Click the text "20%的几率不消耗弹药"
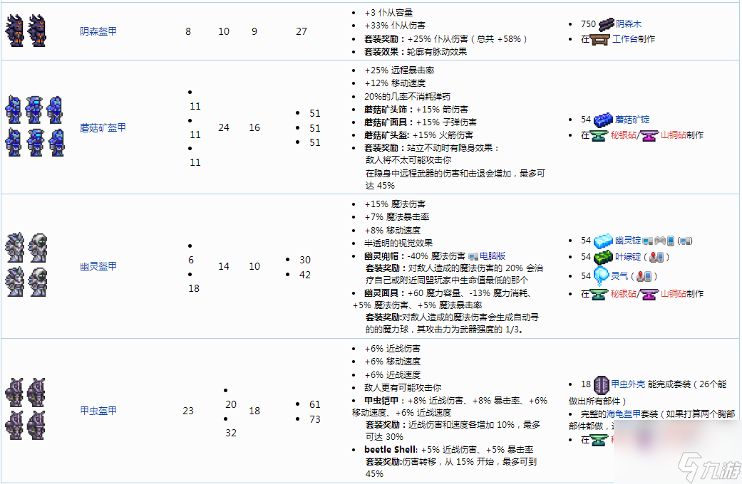This screenshot has width=742, height=484. pyautogui.click(x=408, y=97)
